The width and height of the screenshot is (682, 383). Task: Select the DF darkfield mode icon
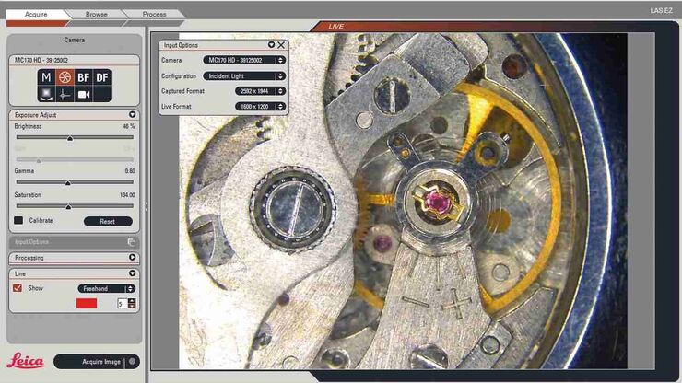(x=101, y=77)
